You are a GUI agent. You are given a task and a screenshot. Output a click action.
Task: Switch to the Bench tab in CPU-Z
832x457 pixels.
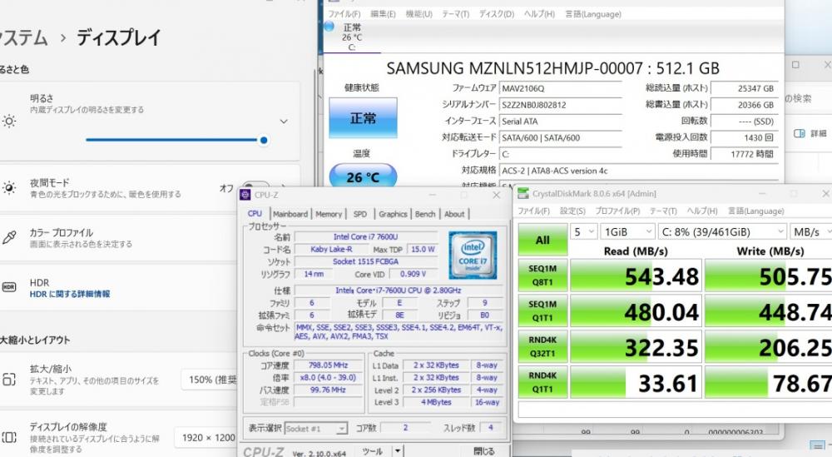point(425,214)
